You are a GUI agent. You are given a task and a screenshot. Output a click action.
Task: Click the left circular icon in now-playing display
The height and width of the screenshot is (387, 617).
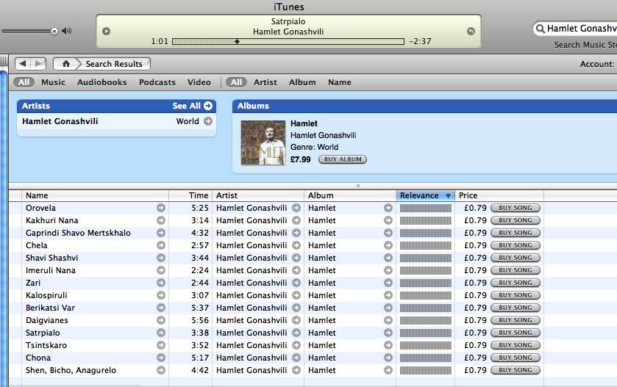(106, 31)
